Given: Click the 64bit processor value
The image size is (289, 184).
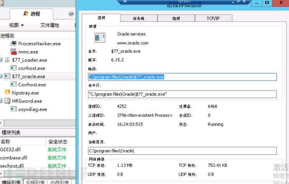Looking at the screenshot, I should [212, 106].
